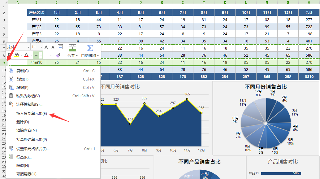Image resolution: width=320 pixels, height=179 pixels.
Task: Click the 产品11 bar labeled 586
Action: 281,173
